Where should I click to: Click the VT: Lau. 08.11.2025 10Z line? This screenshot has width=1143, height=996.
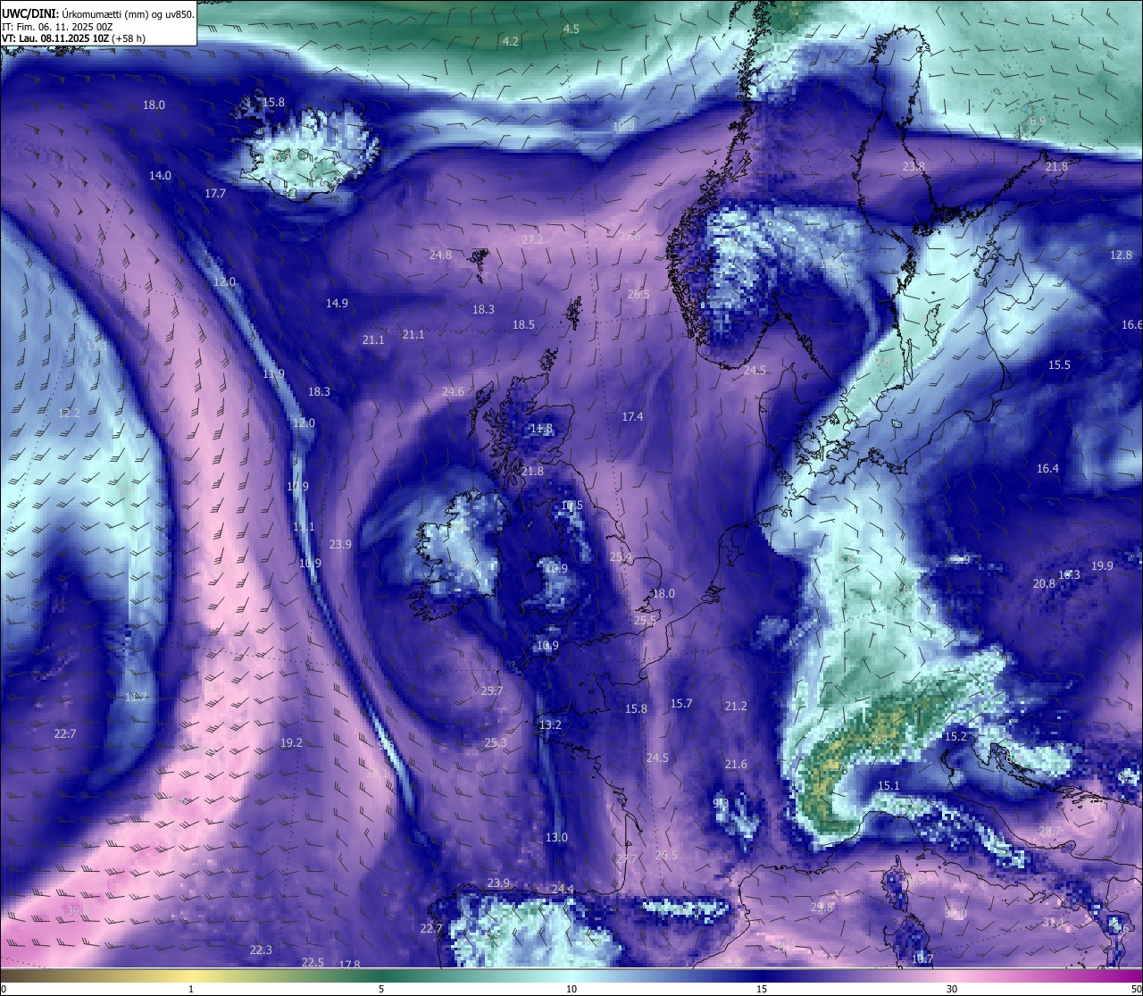pyautogui.click(x=73, y=38)
